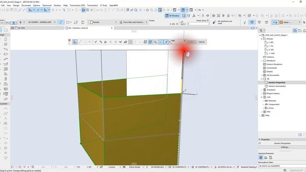
Task: Select the Marquee tool in the toolbox
Action: click(6, 30)
